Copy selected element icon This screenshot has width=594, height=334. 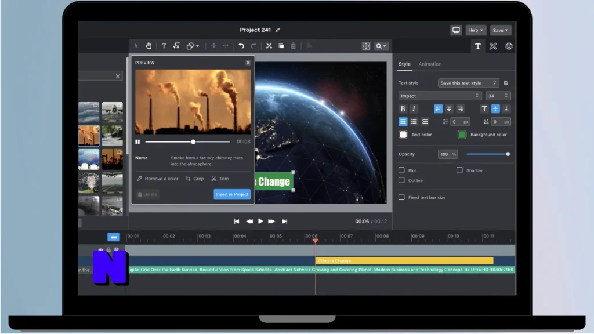(x=281, y=46)
